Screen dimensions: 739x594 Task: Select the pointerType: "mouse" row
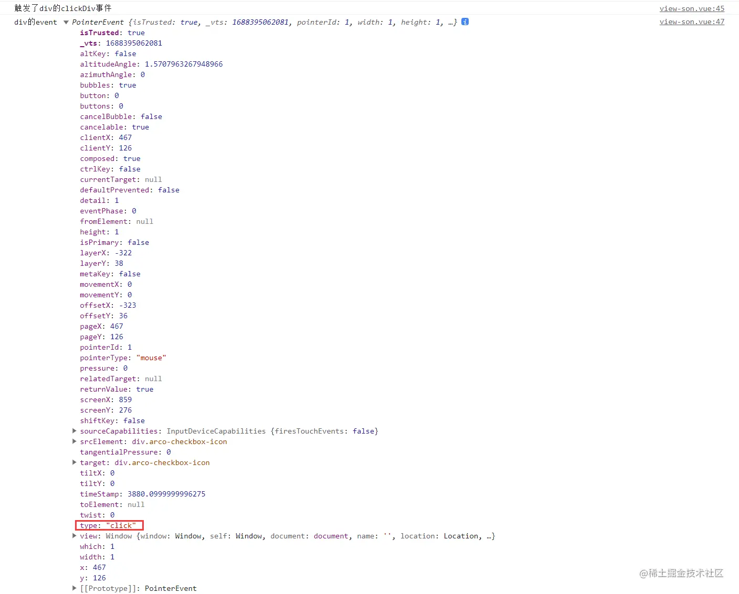[x=123, y=358]
